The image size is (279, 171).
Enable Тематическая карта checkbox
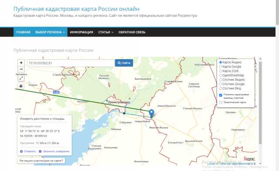pos(221,102)
